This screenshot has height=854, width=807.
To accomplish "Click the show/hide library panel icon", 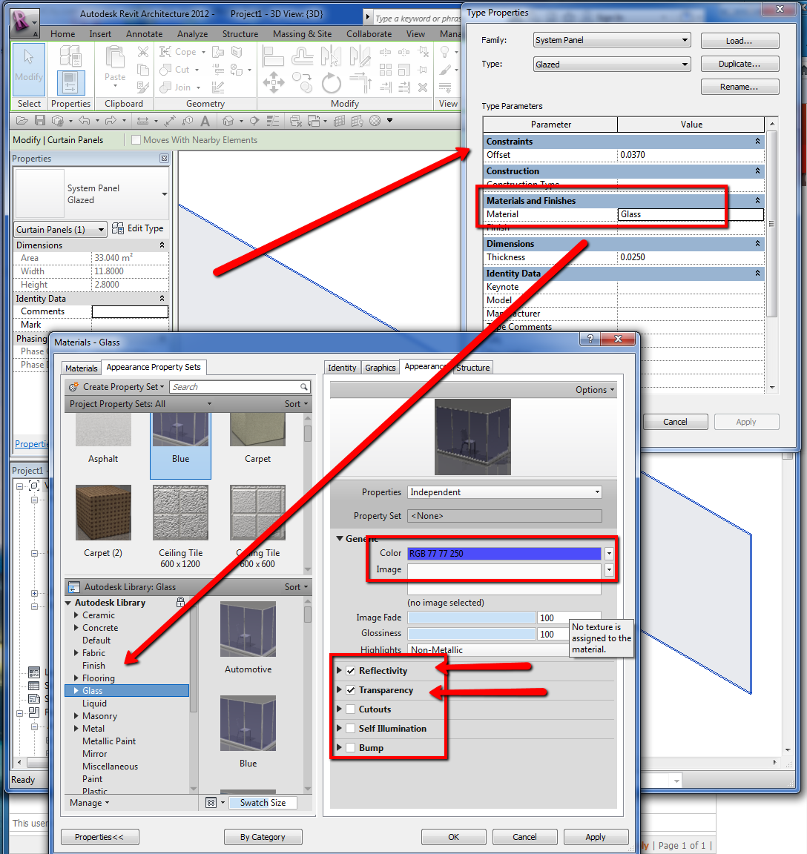I will [x=74, y=587].
